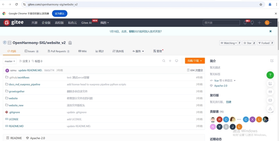Reload the page
The image size is (279, 141).
coord(16,5)
